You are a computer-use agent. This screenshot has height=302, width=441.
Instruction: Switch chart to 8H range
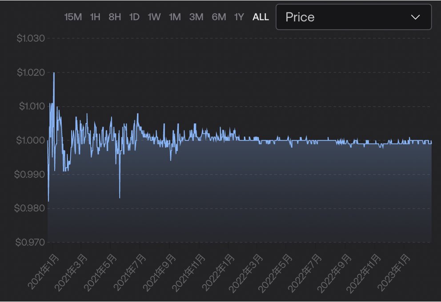click(115, 17)
